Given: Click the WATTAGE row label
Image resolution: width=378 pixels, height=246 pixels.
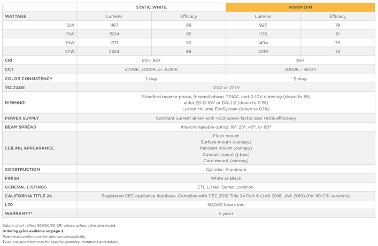Looking at the screenshot, I should click(x=16, y=17).
